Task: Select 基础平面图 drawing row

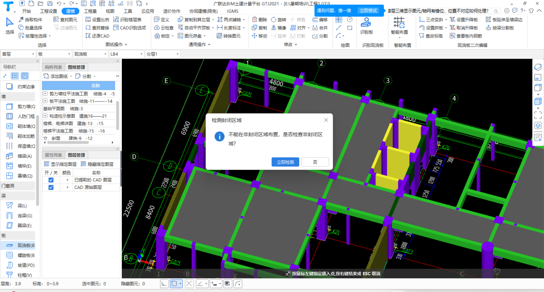Action: pos(79,109)
